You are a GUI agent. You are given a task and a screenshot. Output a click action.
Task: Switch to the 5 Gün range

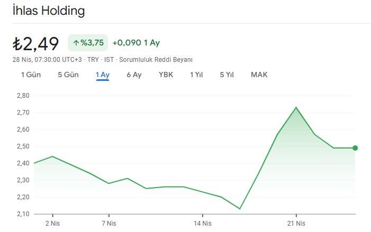(68, 75)
